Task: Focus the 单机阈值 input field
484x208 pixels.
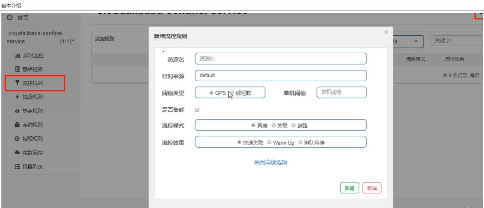Action: (342, 92)
